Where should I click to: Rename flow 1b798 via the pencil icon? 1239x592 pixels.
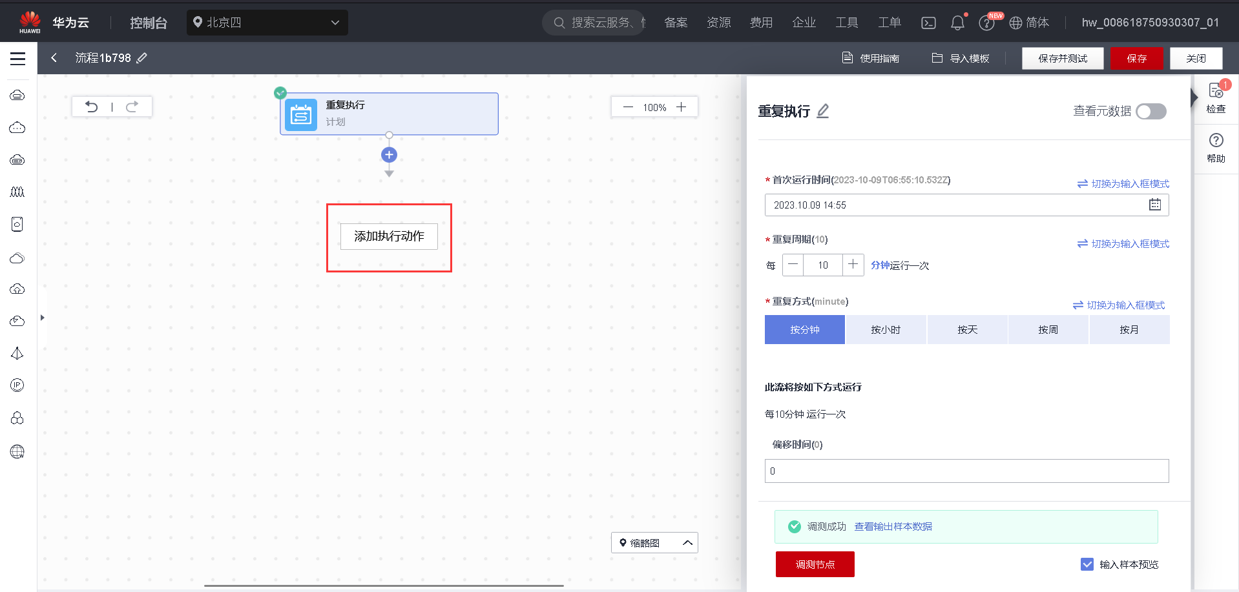point(142,57)
